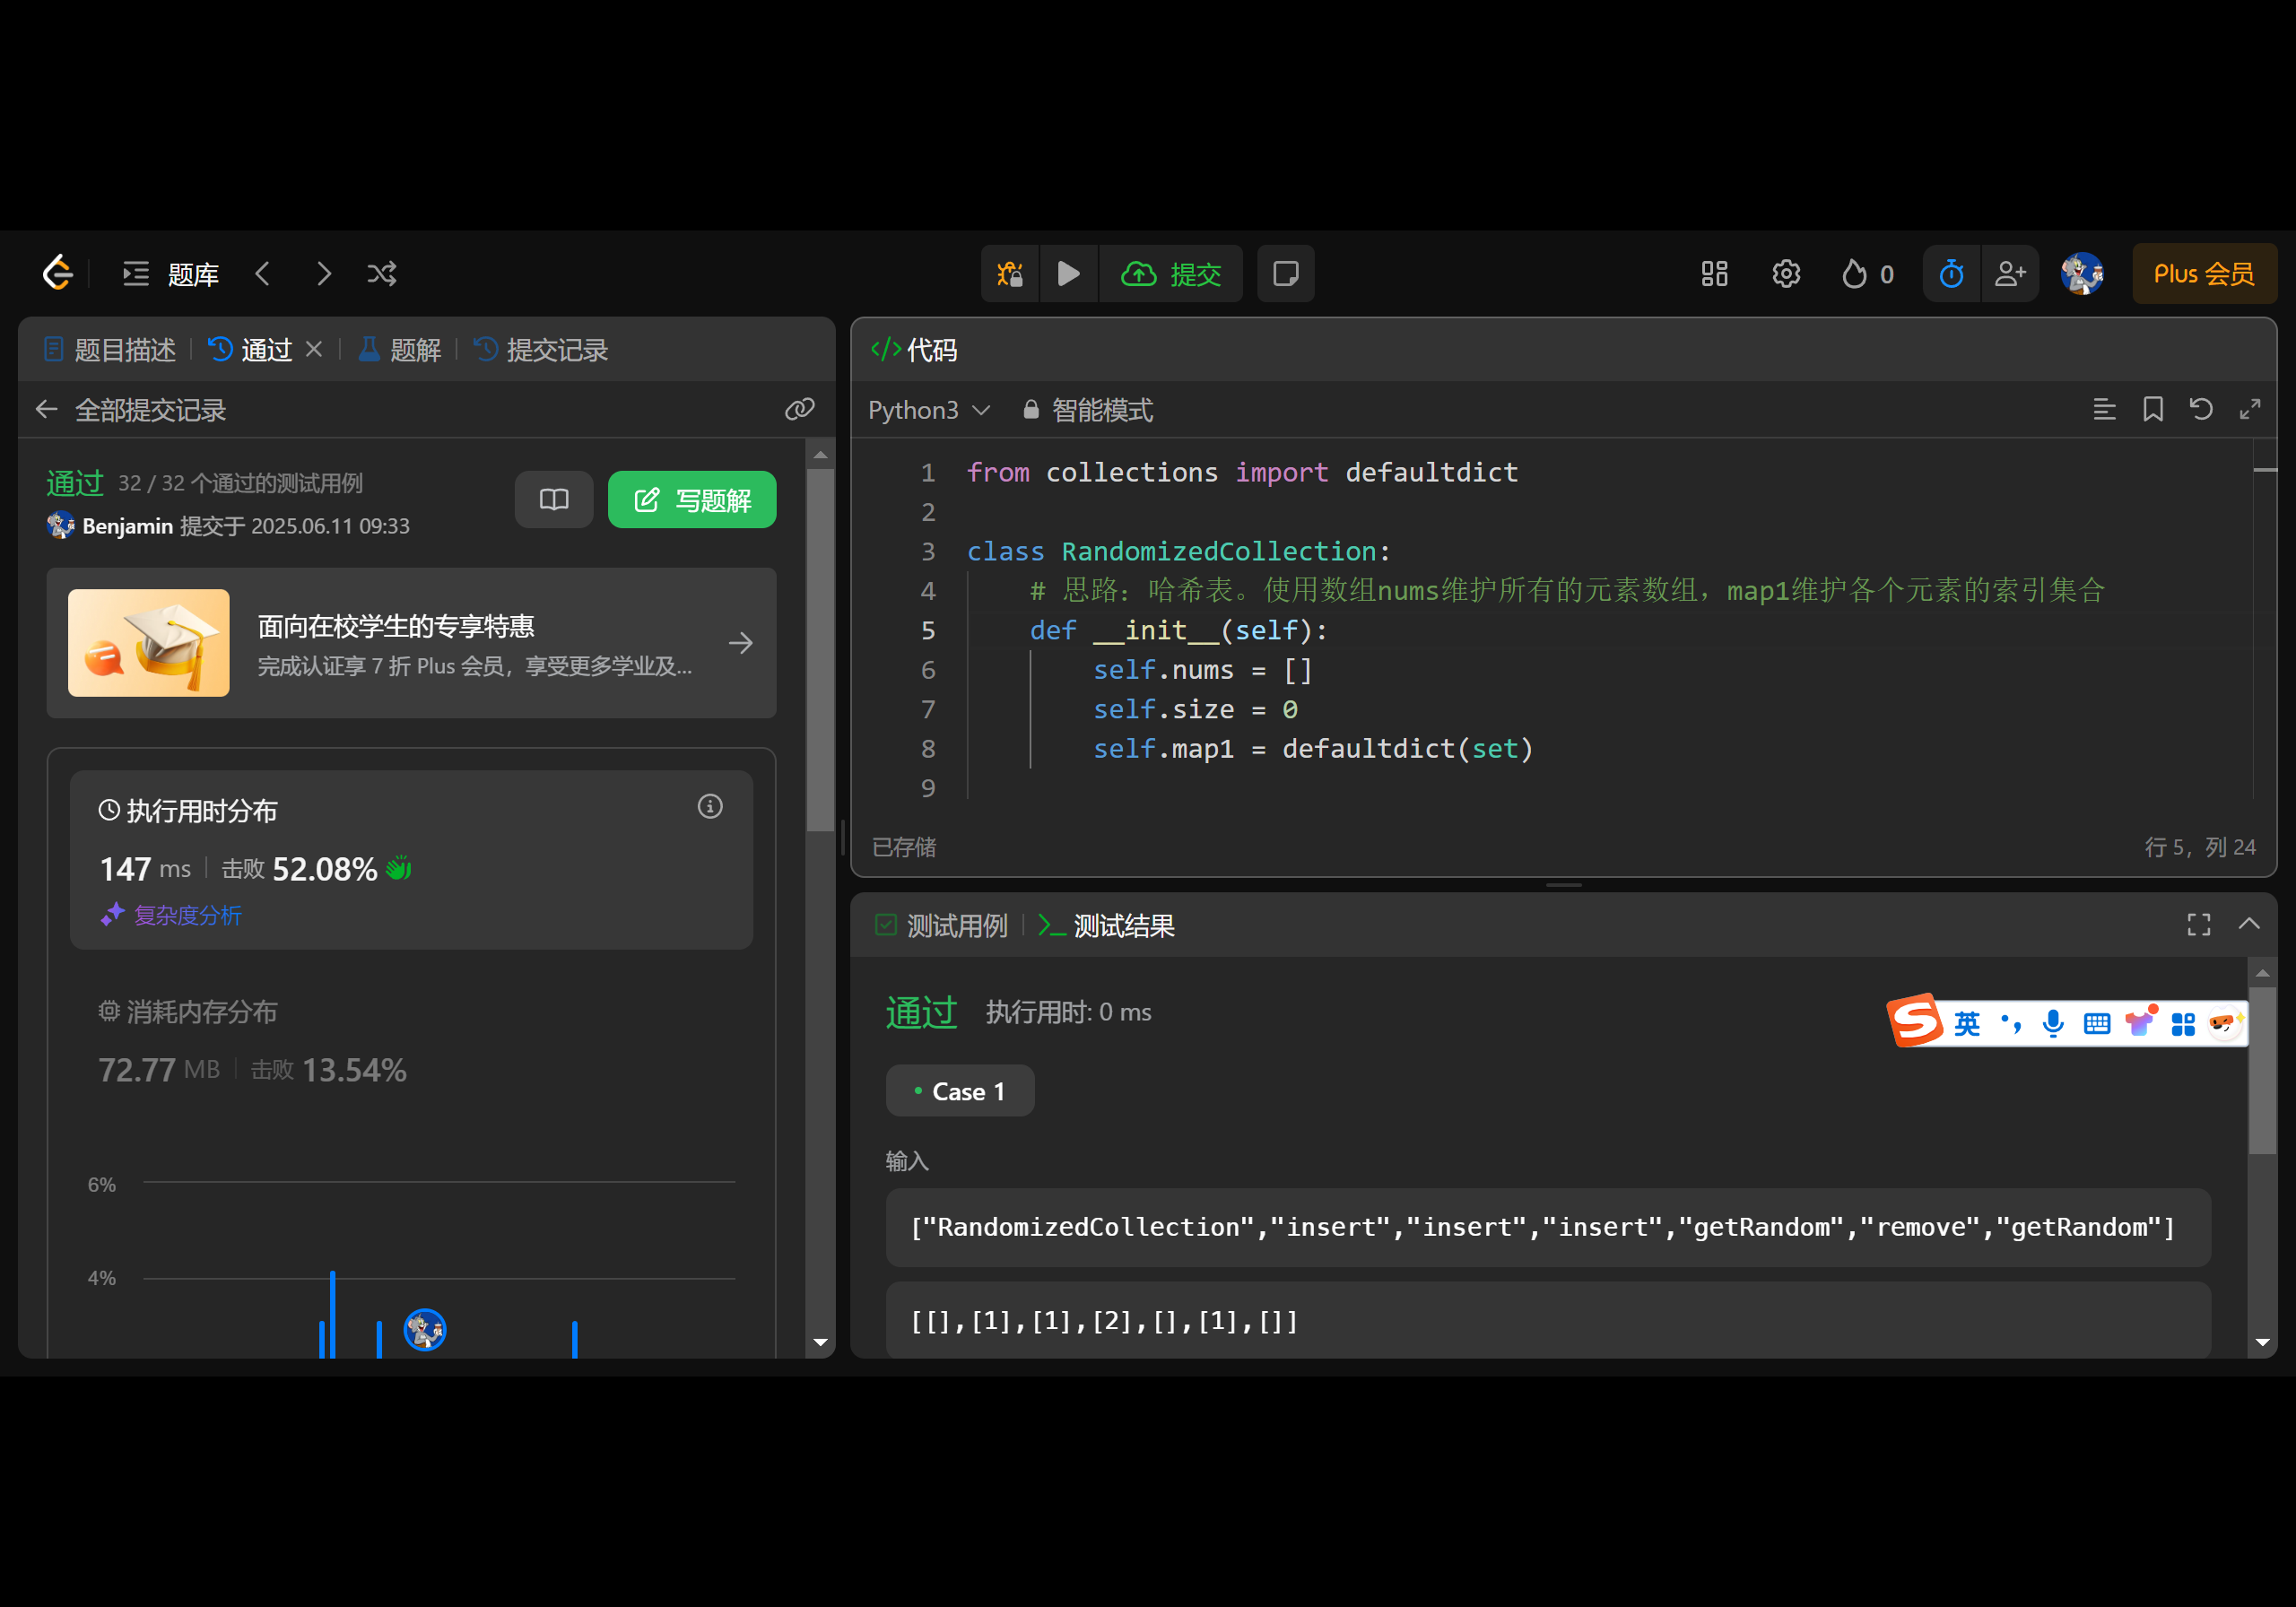Viewport: 2296px width, 1607px height.
Task: Shuffle to a random problem
Action: tap(381, 274)
